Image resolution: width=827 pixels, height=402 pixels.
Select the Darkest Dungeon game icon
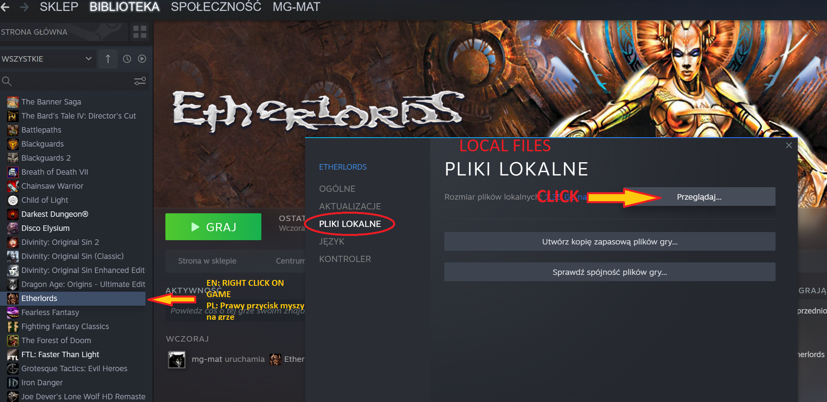point(13,214)
